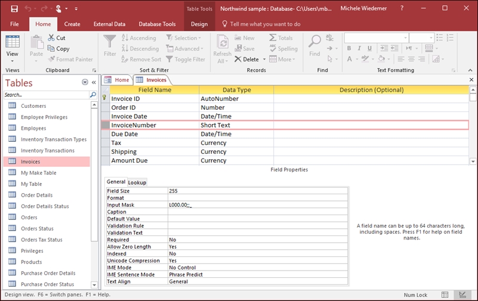The image size is (478, 301).
Task: Toggle Bold formatting
Action: [349, 48]
